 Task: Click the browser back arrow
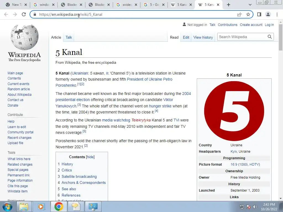[x=6, y=14]
